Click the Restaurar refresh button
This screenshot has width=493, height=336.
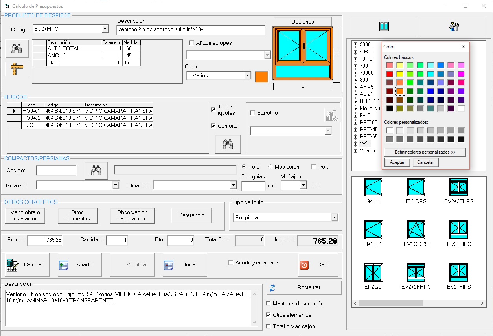pos(304,287)
